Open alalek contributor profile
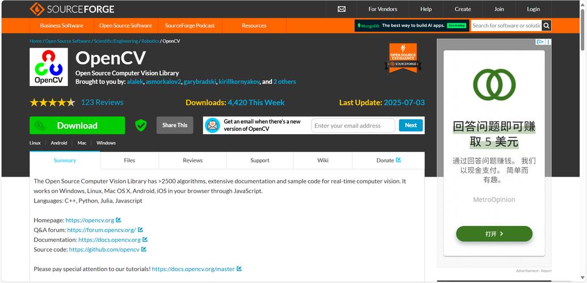 pos(135,82)
